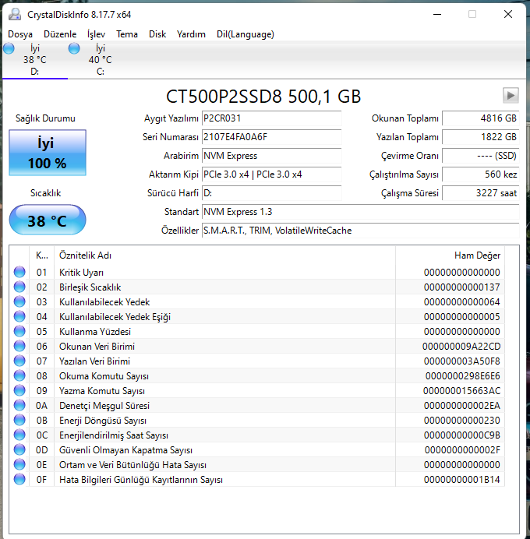Open the Yardım menu

[x=191, y=34]
